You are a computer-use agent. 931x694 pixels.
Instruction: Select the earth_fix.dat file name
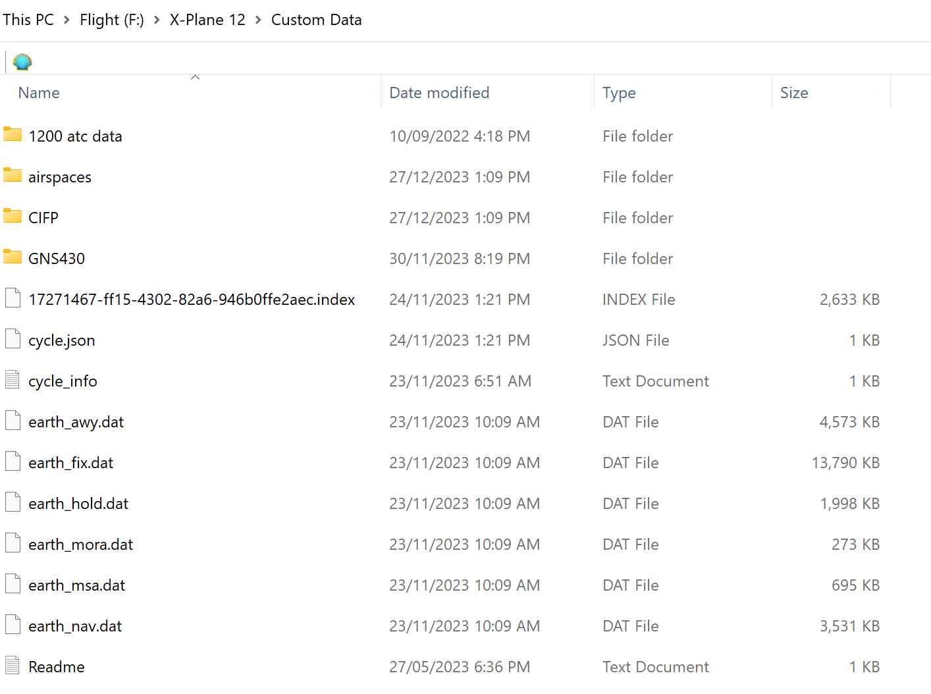(x=70, y=463)
